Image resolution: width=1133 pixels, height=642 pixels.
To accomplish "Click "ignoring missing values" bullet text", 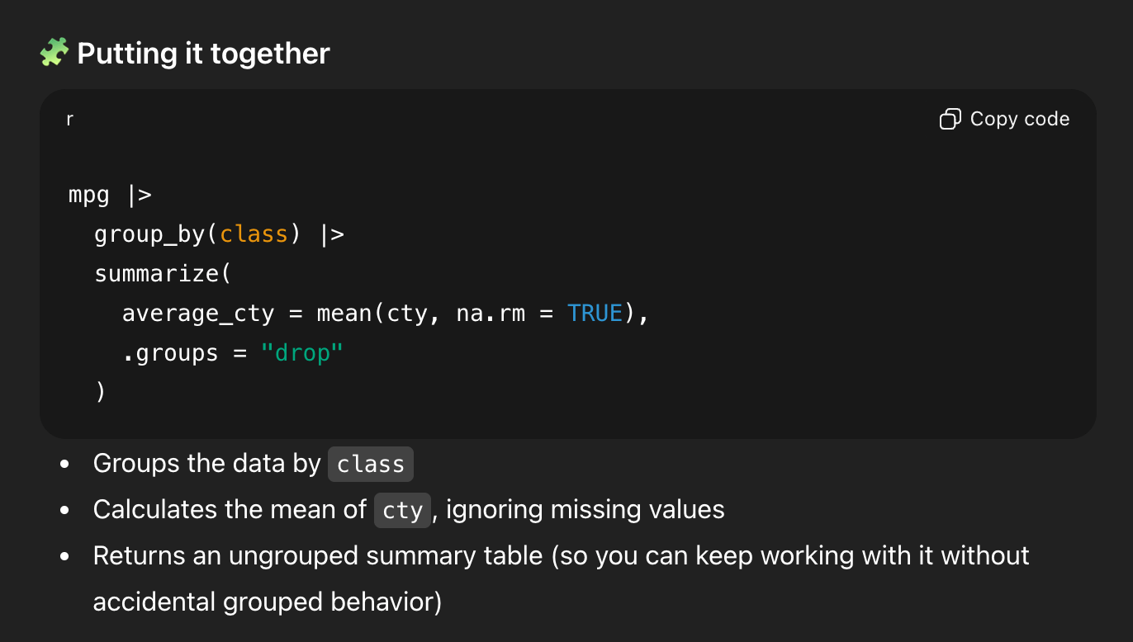I will click(585, 510).
